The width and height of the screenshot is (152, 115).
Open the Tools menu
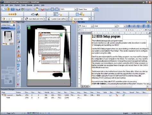click(23, 5)
